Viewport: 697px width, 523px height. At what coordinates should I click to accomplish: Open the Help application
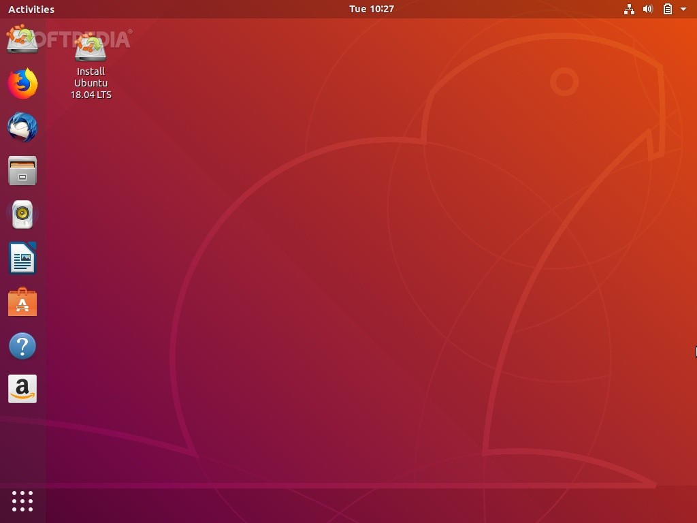(22, 346)
